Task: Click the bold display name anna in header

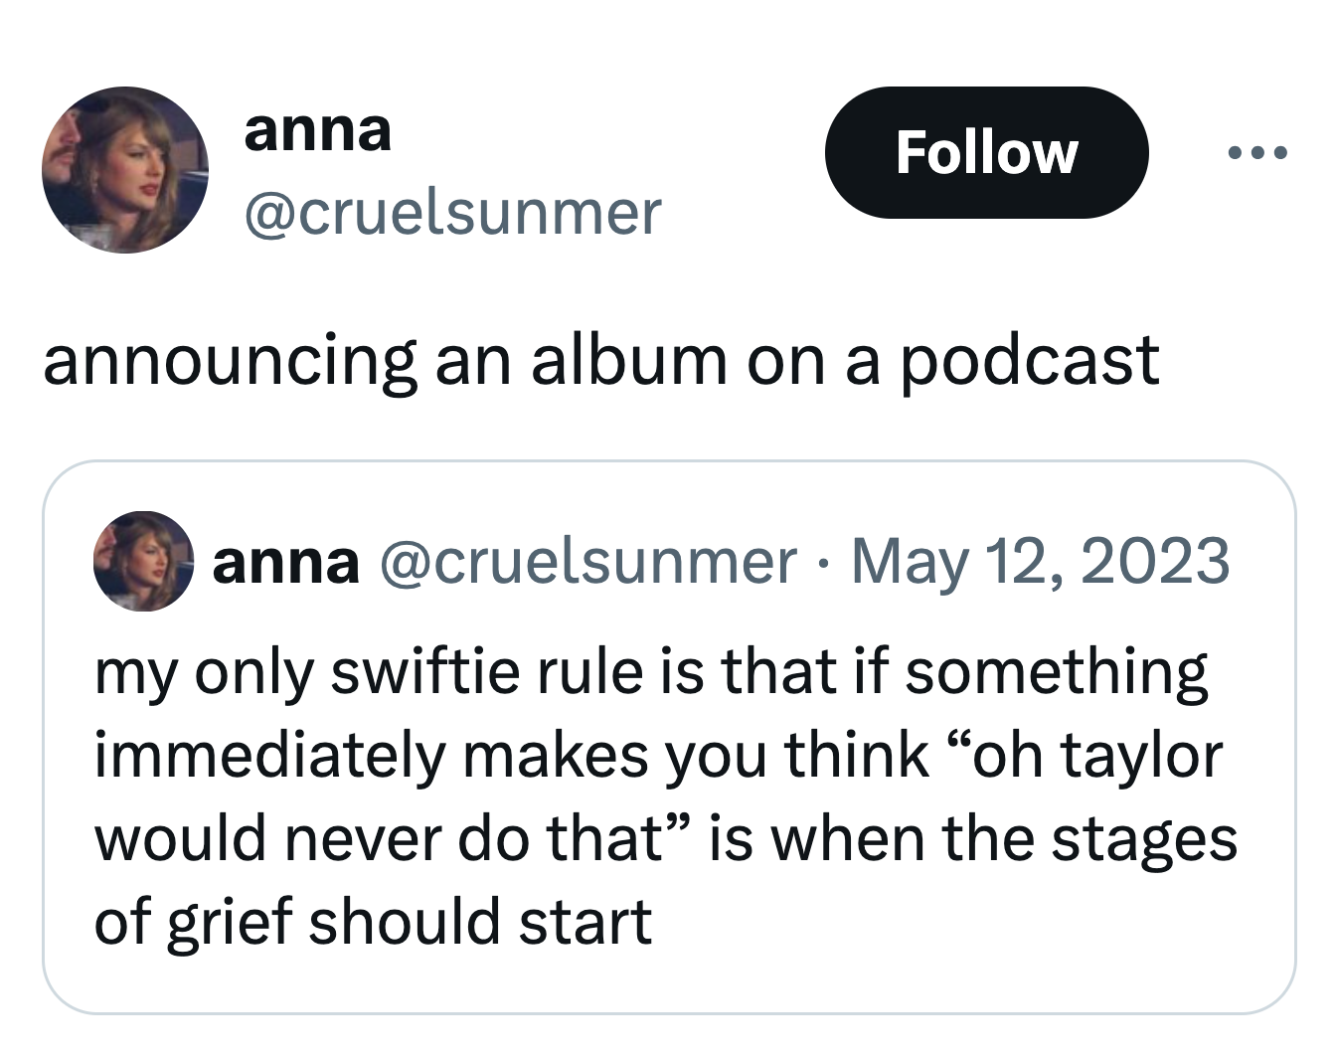Action: click(318, 130)
